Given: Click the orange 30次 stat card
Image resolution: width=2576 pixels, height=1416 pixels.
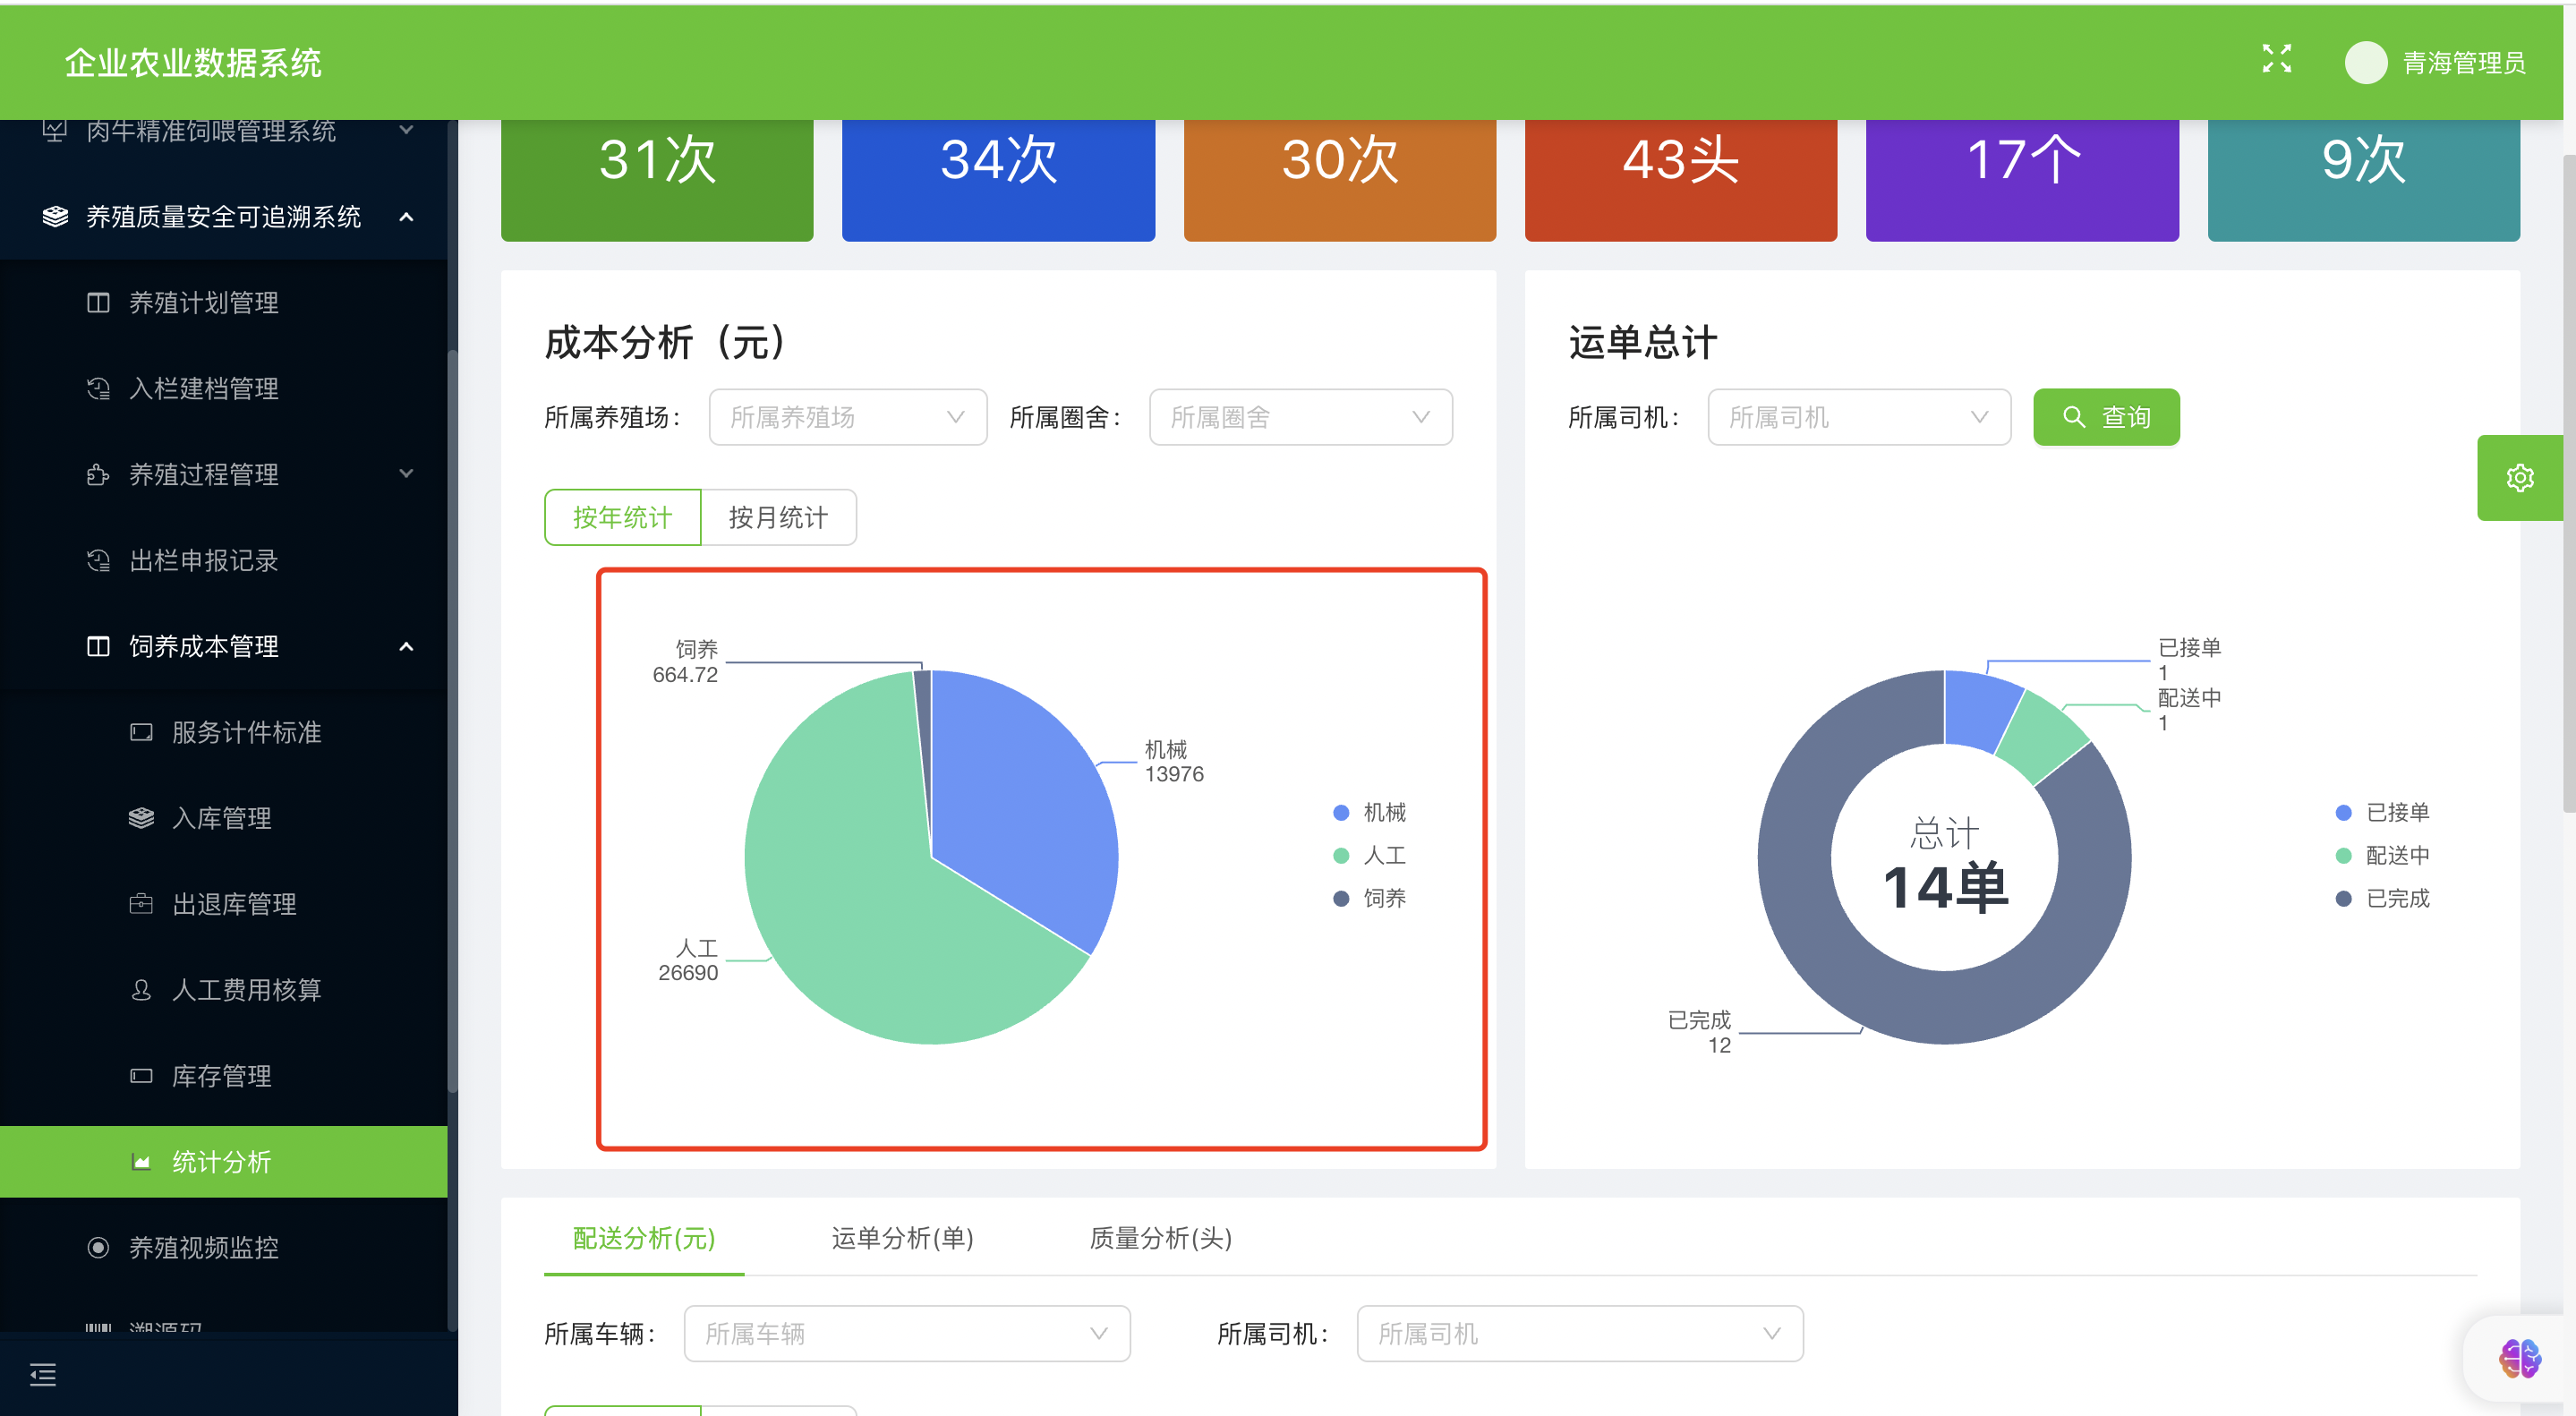Looking at the screenshot, I should (x=1340, y=180).
